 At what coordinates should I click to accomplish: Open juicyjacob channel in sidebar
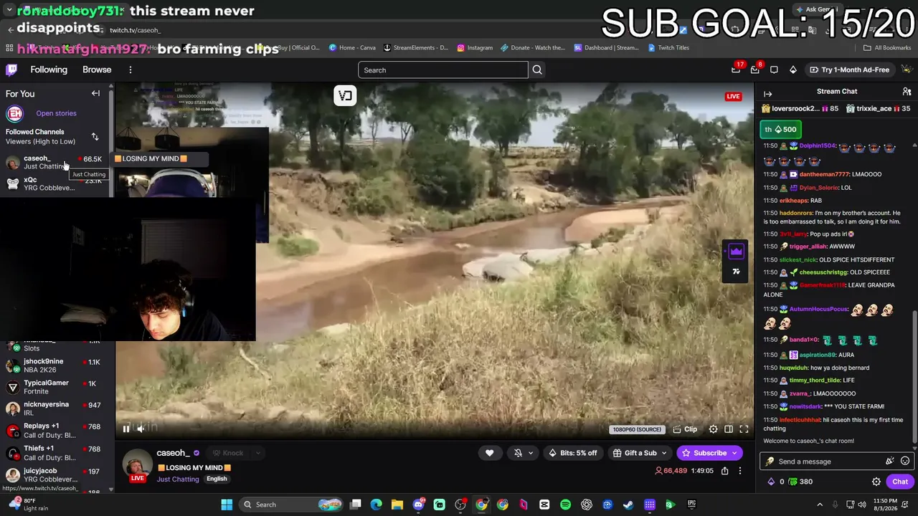[x=55, y=474]
